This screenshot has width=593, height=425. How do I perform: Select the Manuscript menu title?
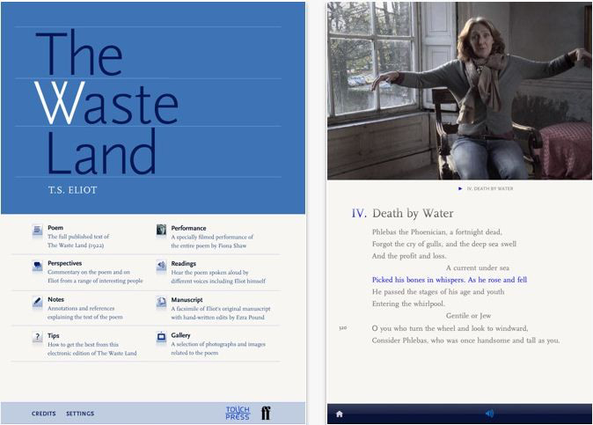tap(187, 299)
